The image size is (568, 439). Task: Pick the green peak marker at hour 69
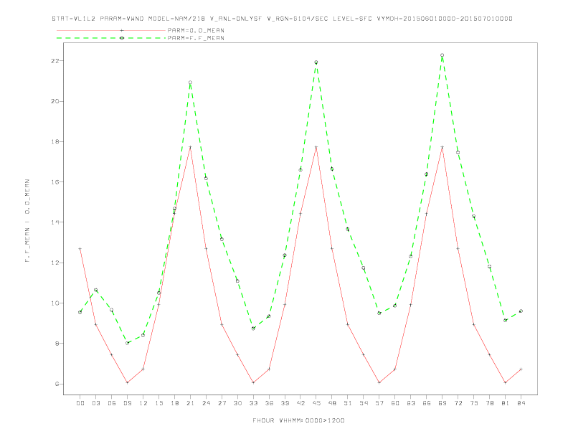tap(442, 55)
